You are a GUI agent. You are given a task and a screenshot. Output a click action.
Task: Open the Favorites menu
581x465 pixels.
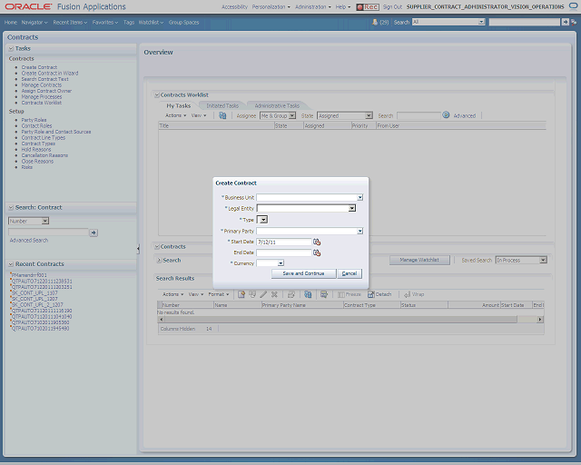(105, 22)
